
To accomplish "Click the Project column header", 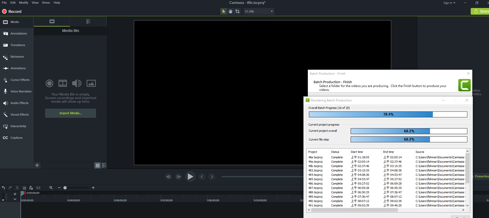I will point(318,152).
